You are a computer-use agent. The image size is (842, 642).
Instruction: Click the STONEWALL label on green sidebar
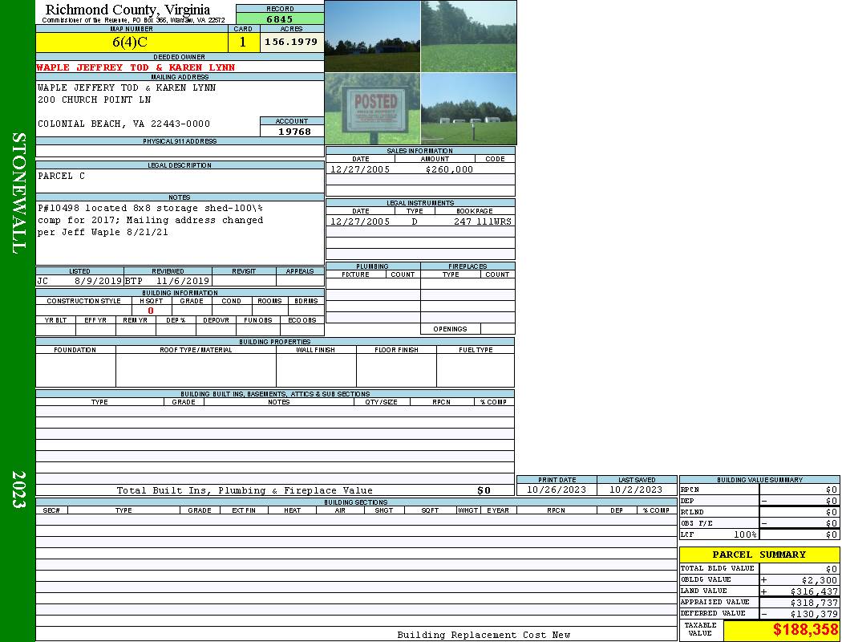pos(18,193)
